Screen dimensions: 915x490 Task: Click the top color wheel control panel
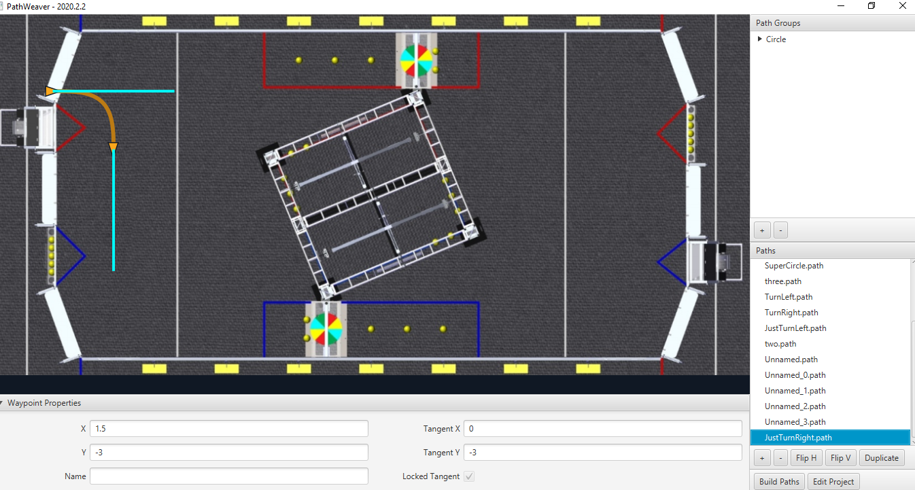tap(417, 59)
